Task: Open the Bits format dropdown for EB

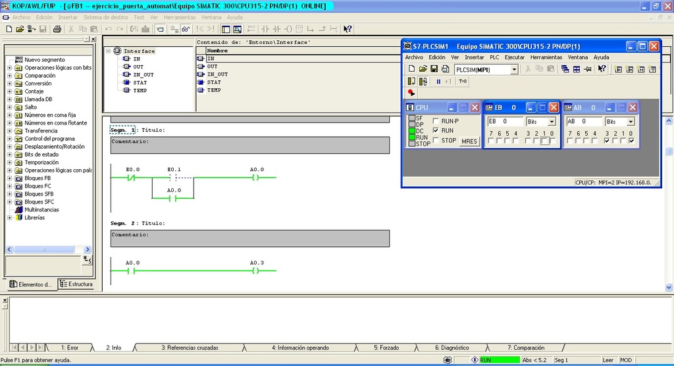Action: 552,122
